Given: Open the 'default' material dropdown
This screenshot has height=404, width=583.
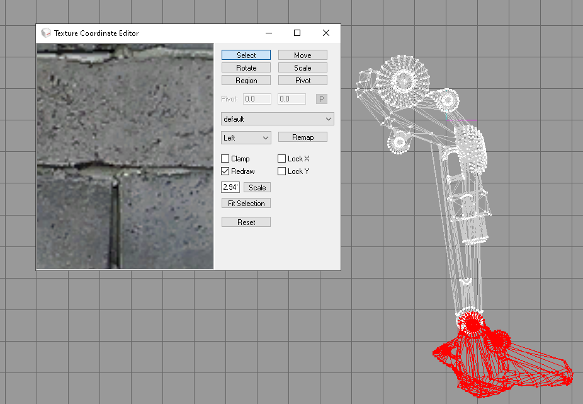Looking at the screenshot, I should [277, 119].
